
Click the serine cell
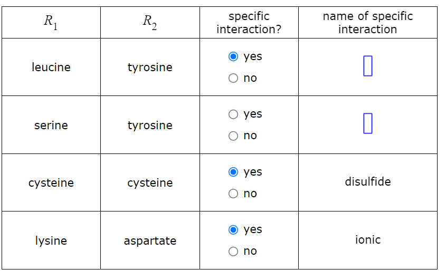pos(51,125)
